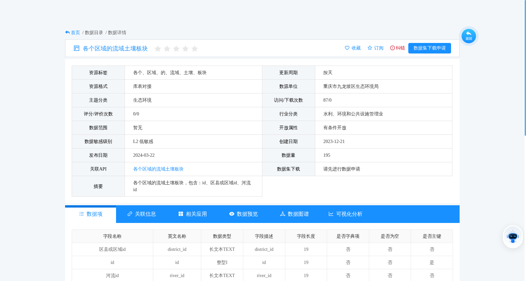Click the 195 data volume value
526x281 pixels.
(x=327, y=155)
